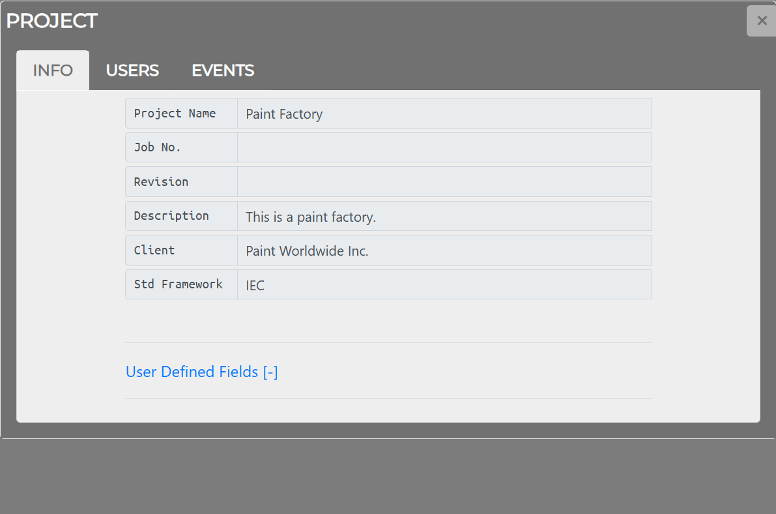776x514 pixels.
Task: Click the [-] collapse marker of User Defined Fields
Action: (270, 372)
